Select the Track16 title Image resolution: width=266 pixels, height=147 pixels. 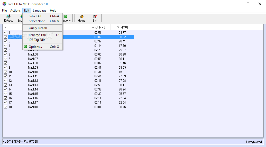[33, 98]
